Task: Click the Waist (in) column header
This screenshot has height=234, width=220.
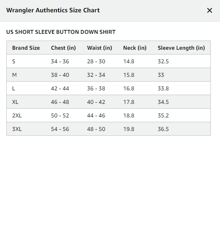Action: coord(99,48)
